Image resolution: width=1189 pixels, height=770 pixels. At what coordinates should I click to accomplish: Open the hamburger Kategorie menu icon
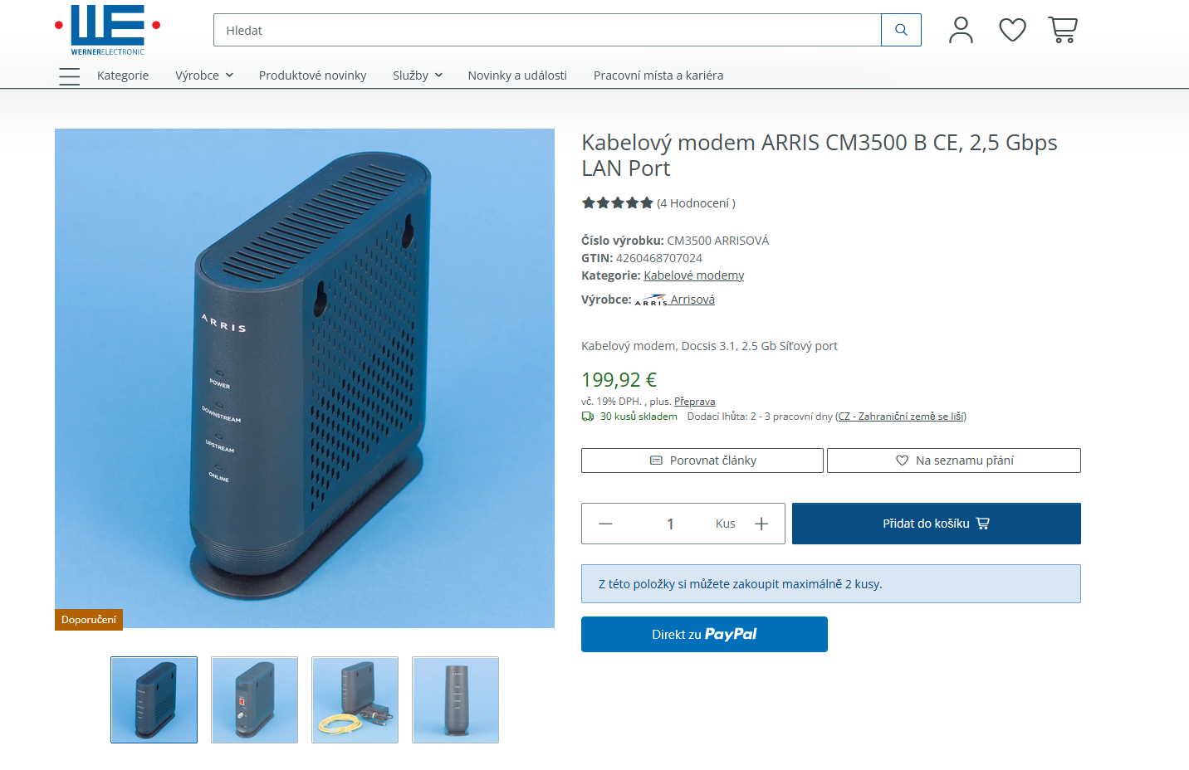click(70, 76)
